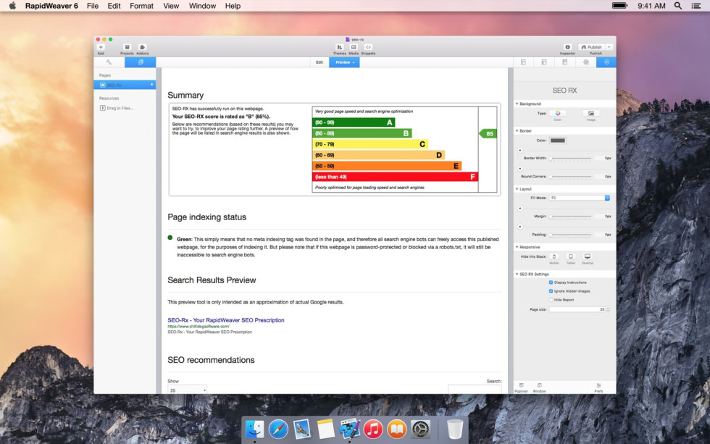Collapse the Border section
Image resolution: width=710 pixels, height=444 pixels.
pos(517,131)
